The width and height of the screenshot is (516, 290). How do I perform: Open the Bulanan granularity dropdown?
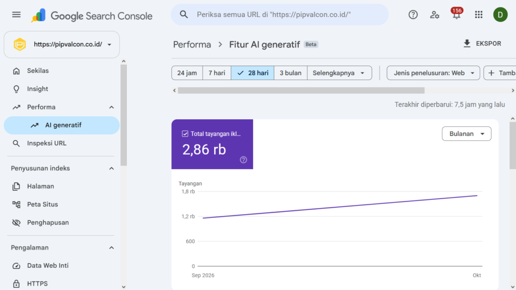tap(466, 134)
